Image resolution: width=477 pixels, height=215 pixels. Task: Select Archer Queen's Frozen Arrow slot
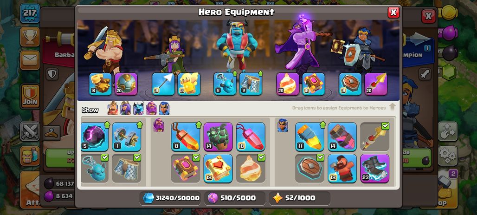163,84
